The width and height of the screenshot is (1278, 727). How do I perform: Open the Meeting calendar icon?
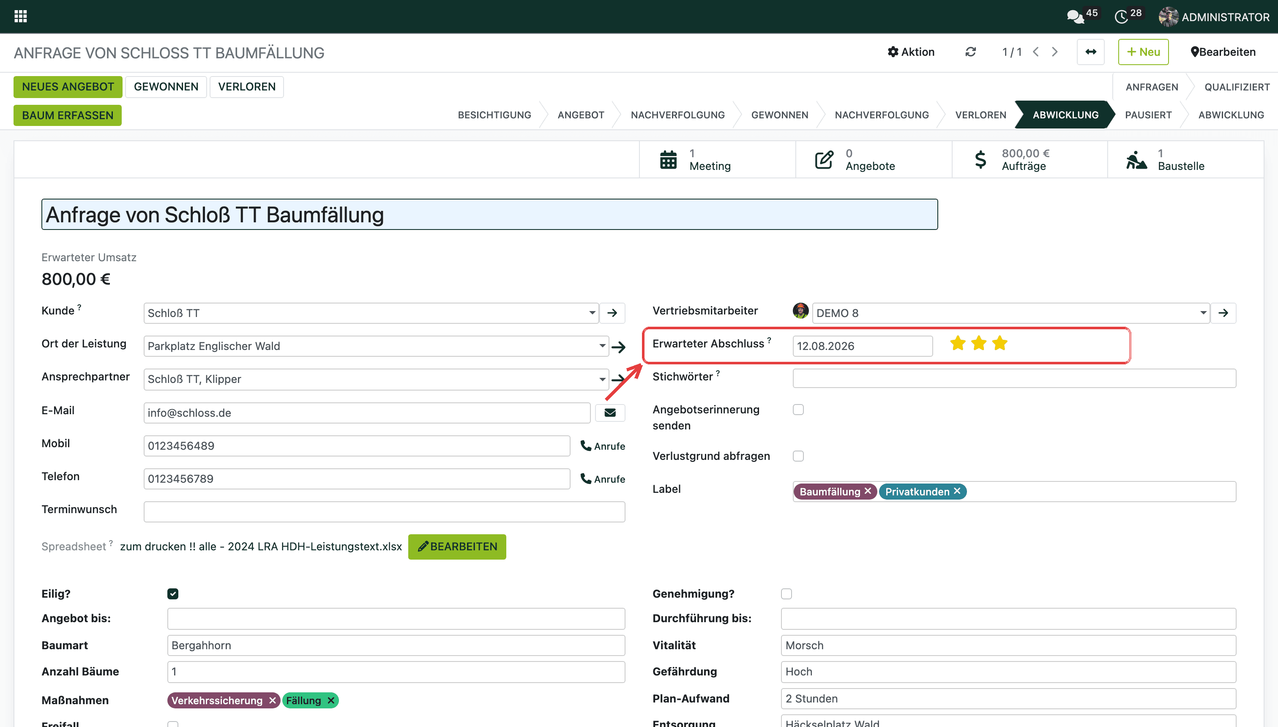(x=669, y=160)
